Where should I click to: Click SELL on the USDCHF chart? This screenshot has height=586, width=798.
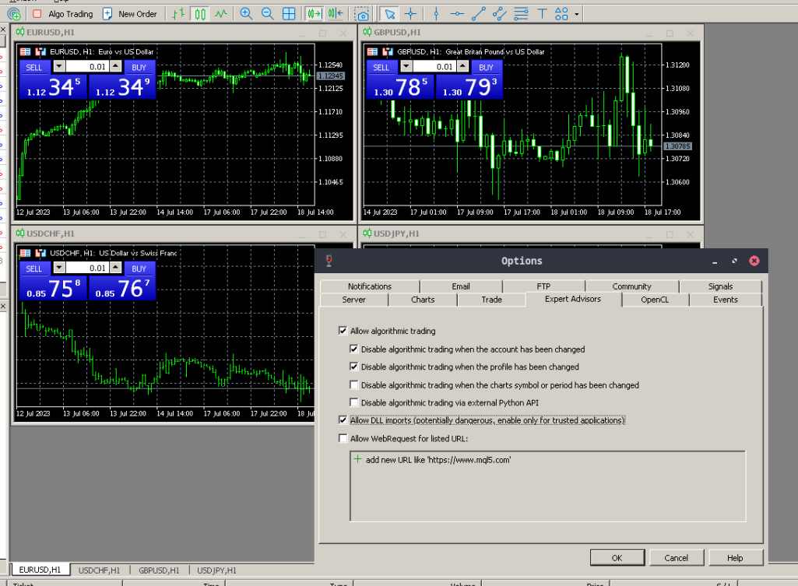(34, 268)
